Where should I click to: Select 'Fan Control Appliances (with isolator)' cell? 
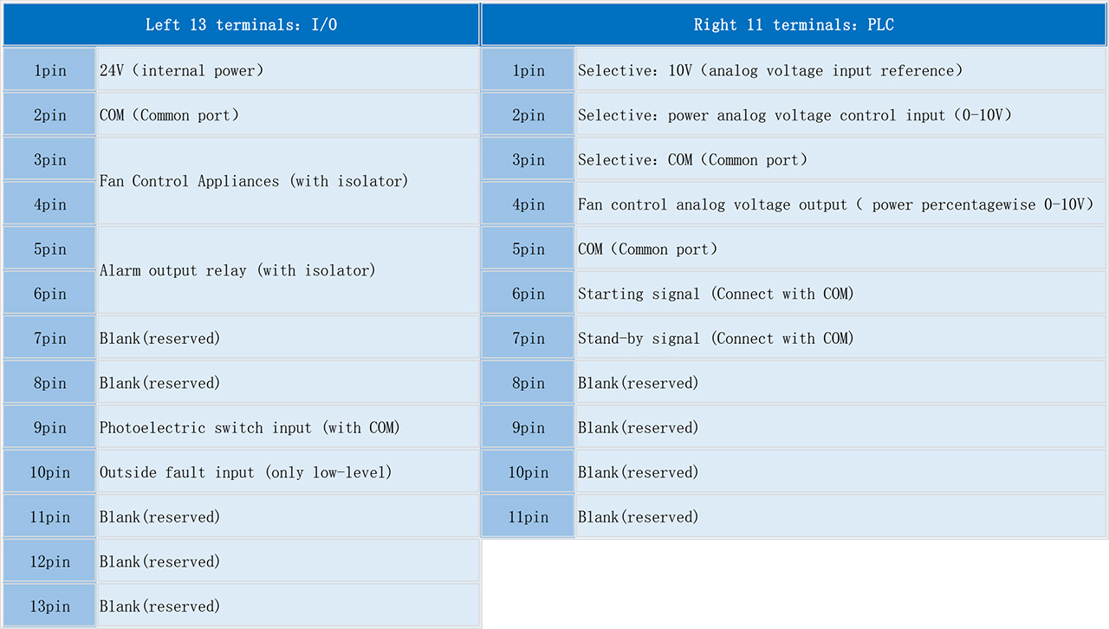(288, 181)
